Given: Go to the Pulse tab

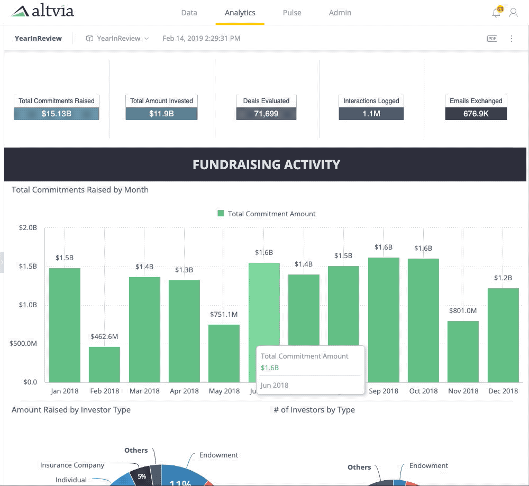Looking at the screenshot, I should 292,13.
